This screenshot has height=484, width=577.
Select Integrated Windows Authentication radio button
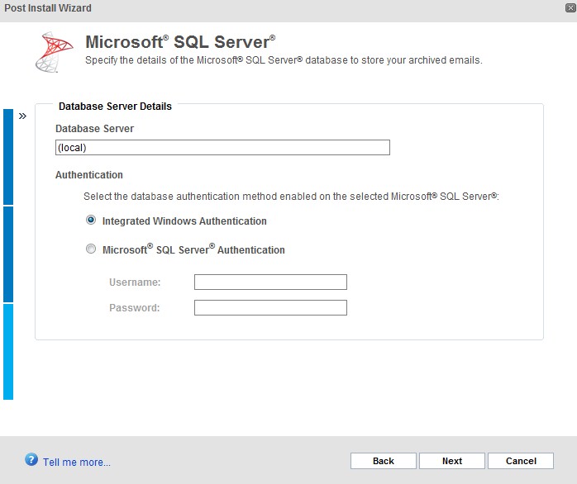point(91,220)
